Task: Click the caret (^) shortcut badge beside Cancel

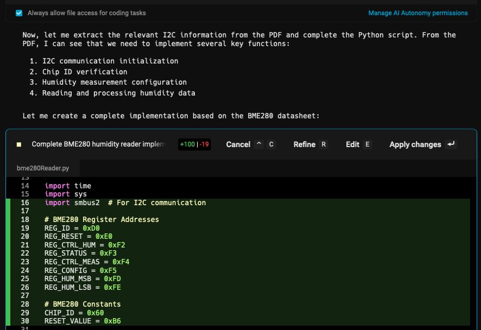Action: coord(260,144)
